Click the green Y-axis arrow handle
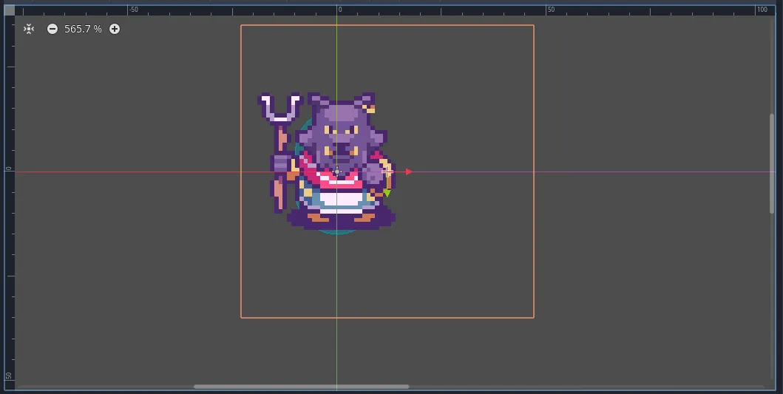The image size is (783, 394). click(387, 193)
